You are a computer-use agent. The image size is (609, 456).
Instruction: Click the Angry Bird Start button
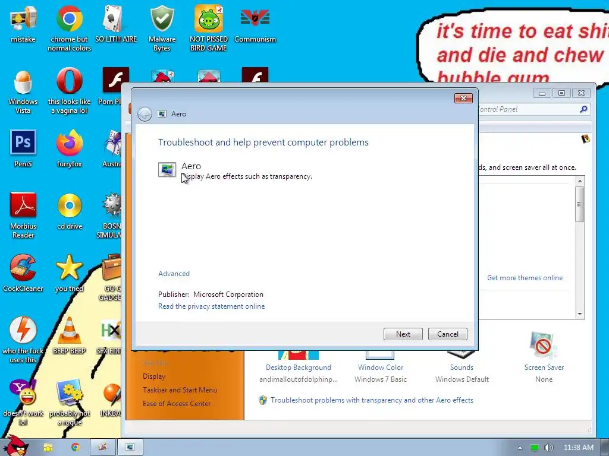click(16, 446)
